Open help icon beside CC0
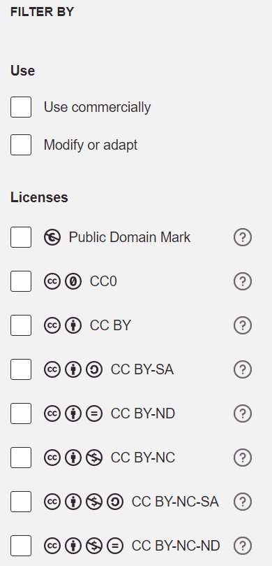Screen dimensions: 272x566 click(x=243, y=281)
